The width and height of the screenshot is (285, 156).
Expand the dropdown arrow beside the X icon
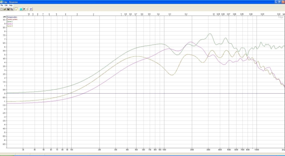[x=27, y=9]
